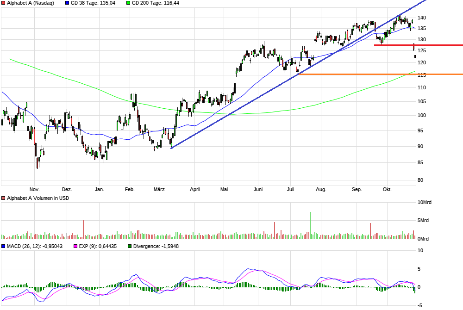
Task: Click the 'EXP (9): 0,64435' label
Action: pyautogui.click(x=98, y=246)
